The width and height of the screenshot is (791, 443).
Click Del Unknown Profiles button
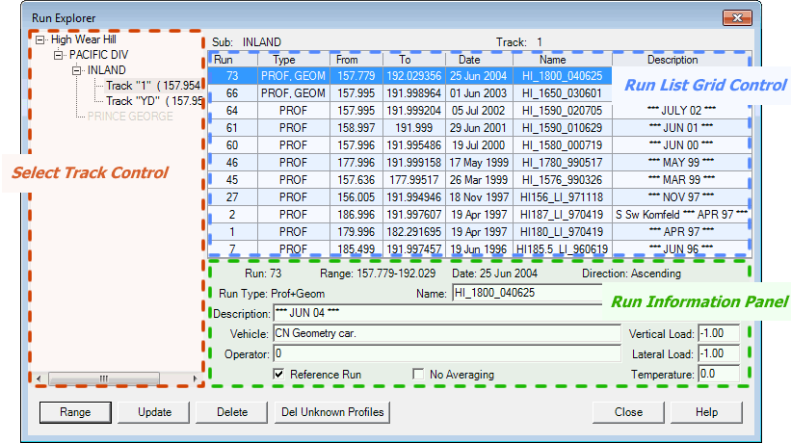(331, 412)
